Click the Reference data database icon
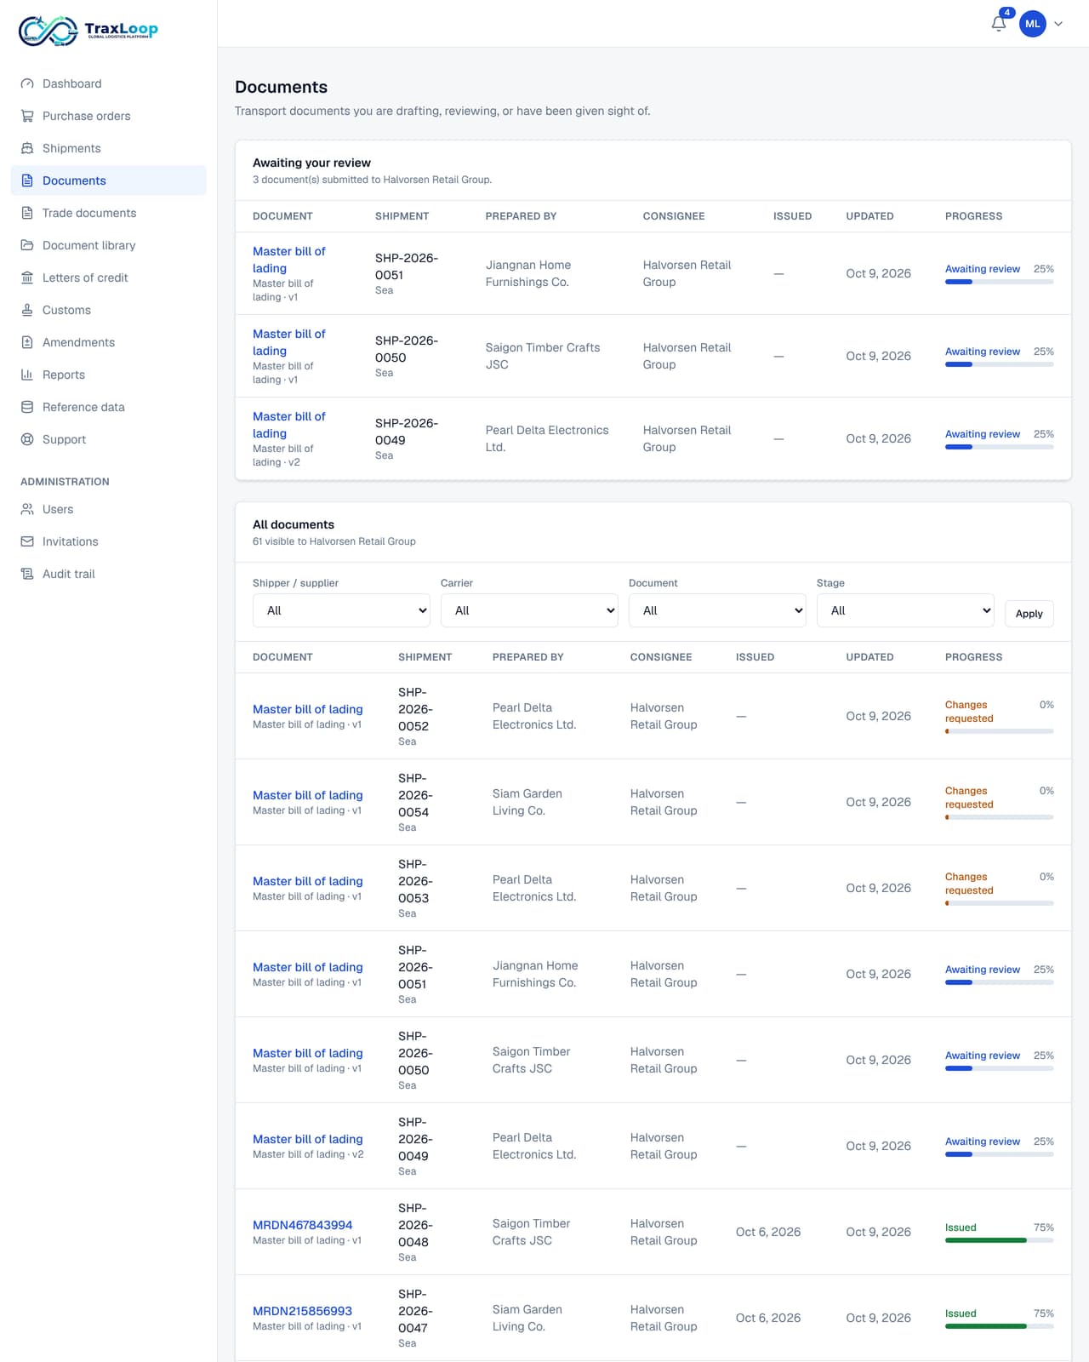The height and width of the screenshot is (1362, 1089). click(x=27, y=407)
